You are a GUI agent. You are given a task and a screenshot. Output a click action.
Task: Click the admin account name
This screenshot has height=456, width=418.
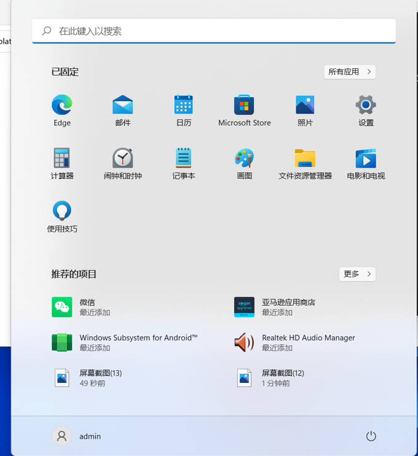(90, 436)
